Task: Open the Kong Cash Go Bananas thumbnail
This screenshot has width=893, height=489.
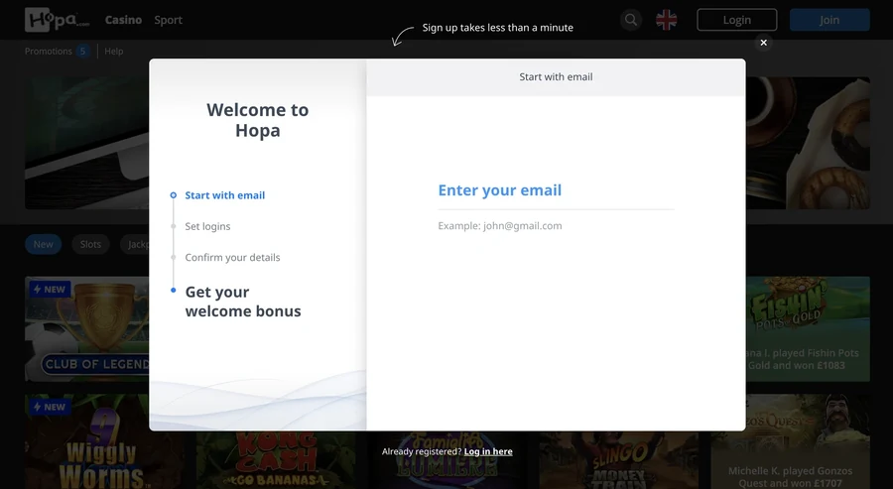Action: pyautogui.click(x=276, y=460)
